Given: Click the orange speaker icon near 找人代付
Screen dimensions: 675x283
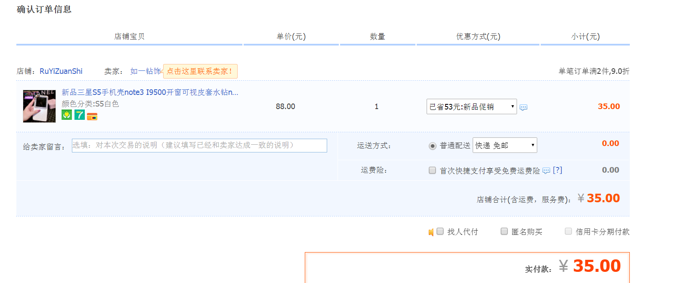Looking at the screenshot, I should click(x=430, y=232).
